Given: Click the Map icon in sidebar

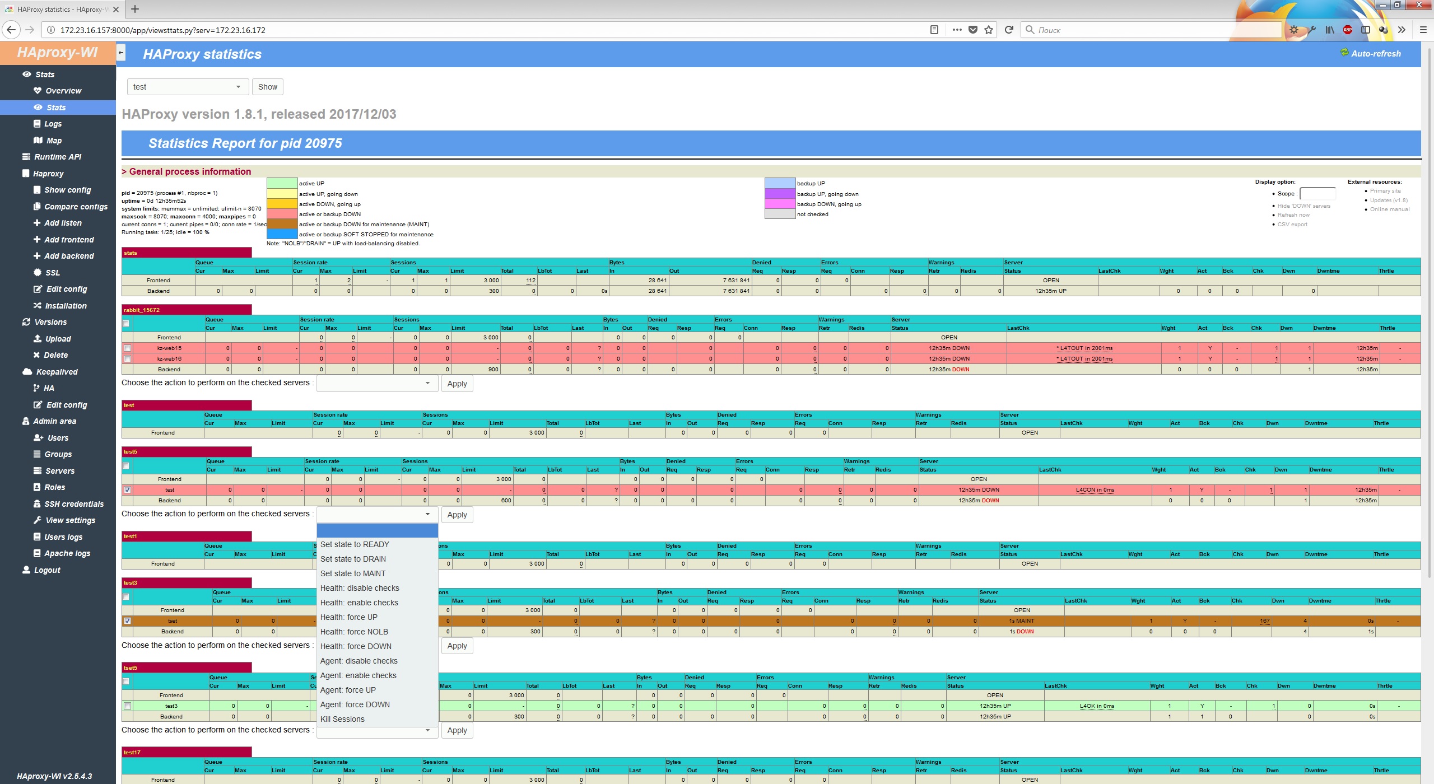Looking at the screenshot, I should click(38, 141).
